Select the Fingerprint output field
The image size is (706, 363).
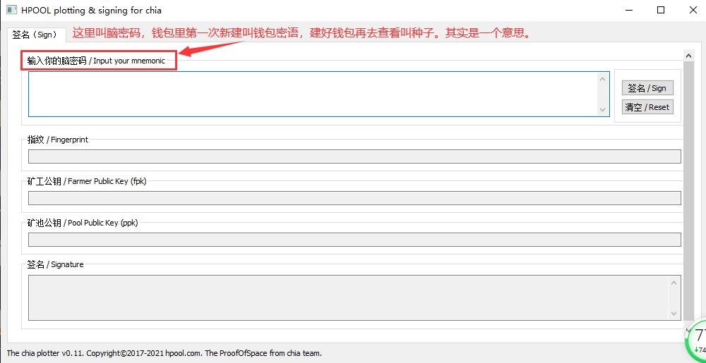pyautogui.click(x=354, y=156)
